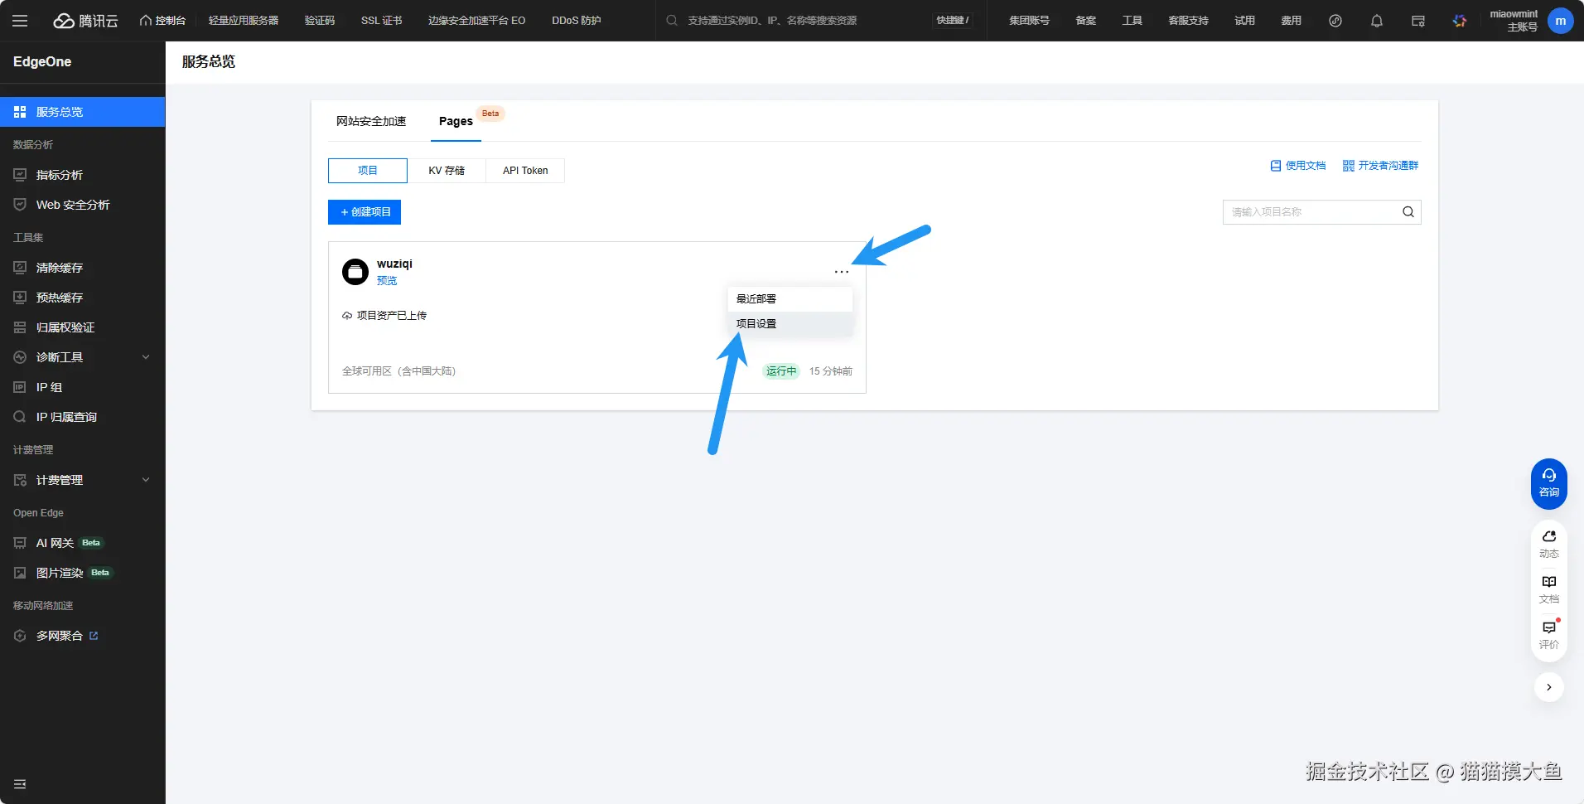The height and width of the screenshot is (804, 1584).
Task: Click the project search magnifier icon
Action: (x=1408, y=212)
